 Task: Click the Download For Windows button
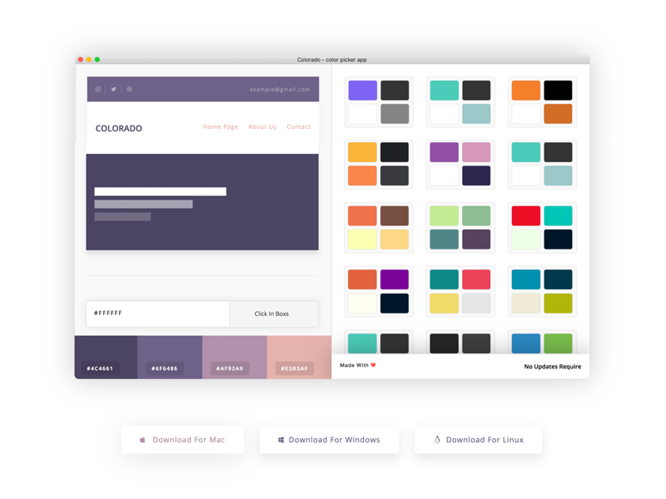(329, 440)
